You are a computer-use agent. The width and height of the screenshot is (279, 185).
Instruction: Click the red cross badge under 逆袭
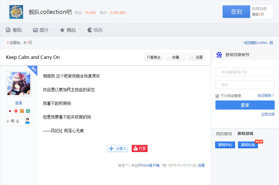16,111
